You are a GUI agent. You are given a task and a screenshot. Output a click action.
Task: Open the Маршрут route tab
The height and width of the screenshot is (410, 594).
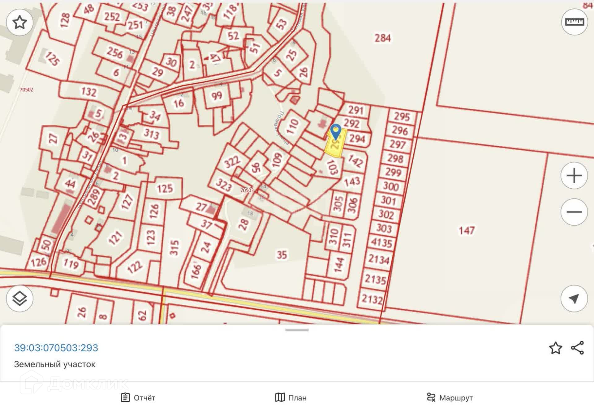(x=450, y=398)
